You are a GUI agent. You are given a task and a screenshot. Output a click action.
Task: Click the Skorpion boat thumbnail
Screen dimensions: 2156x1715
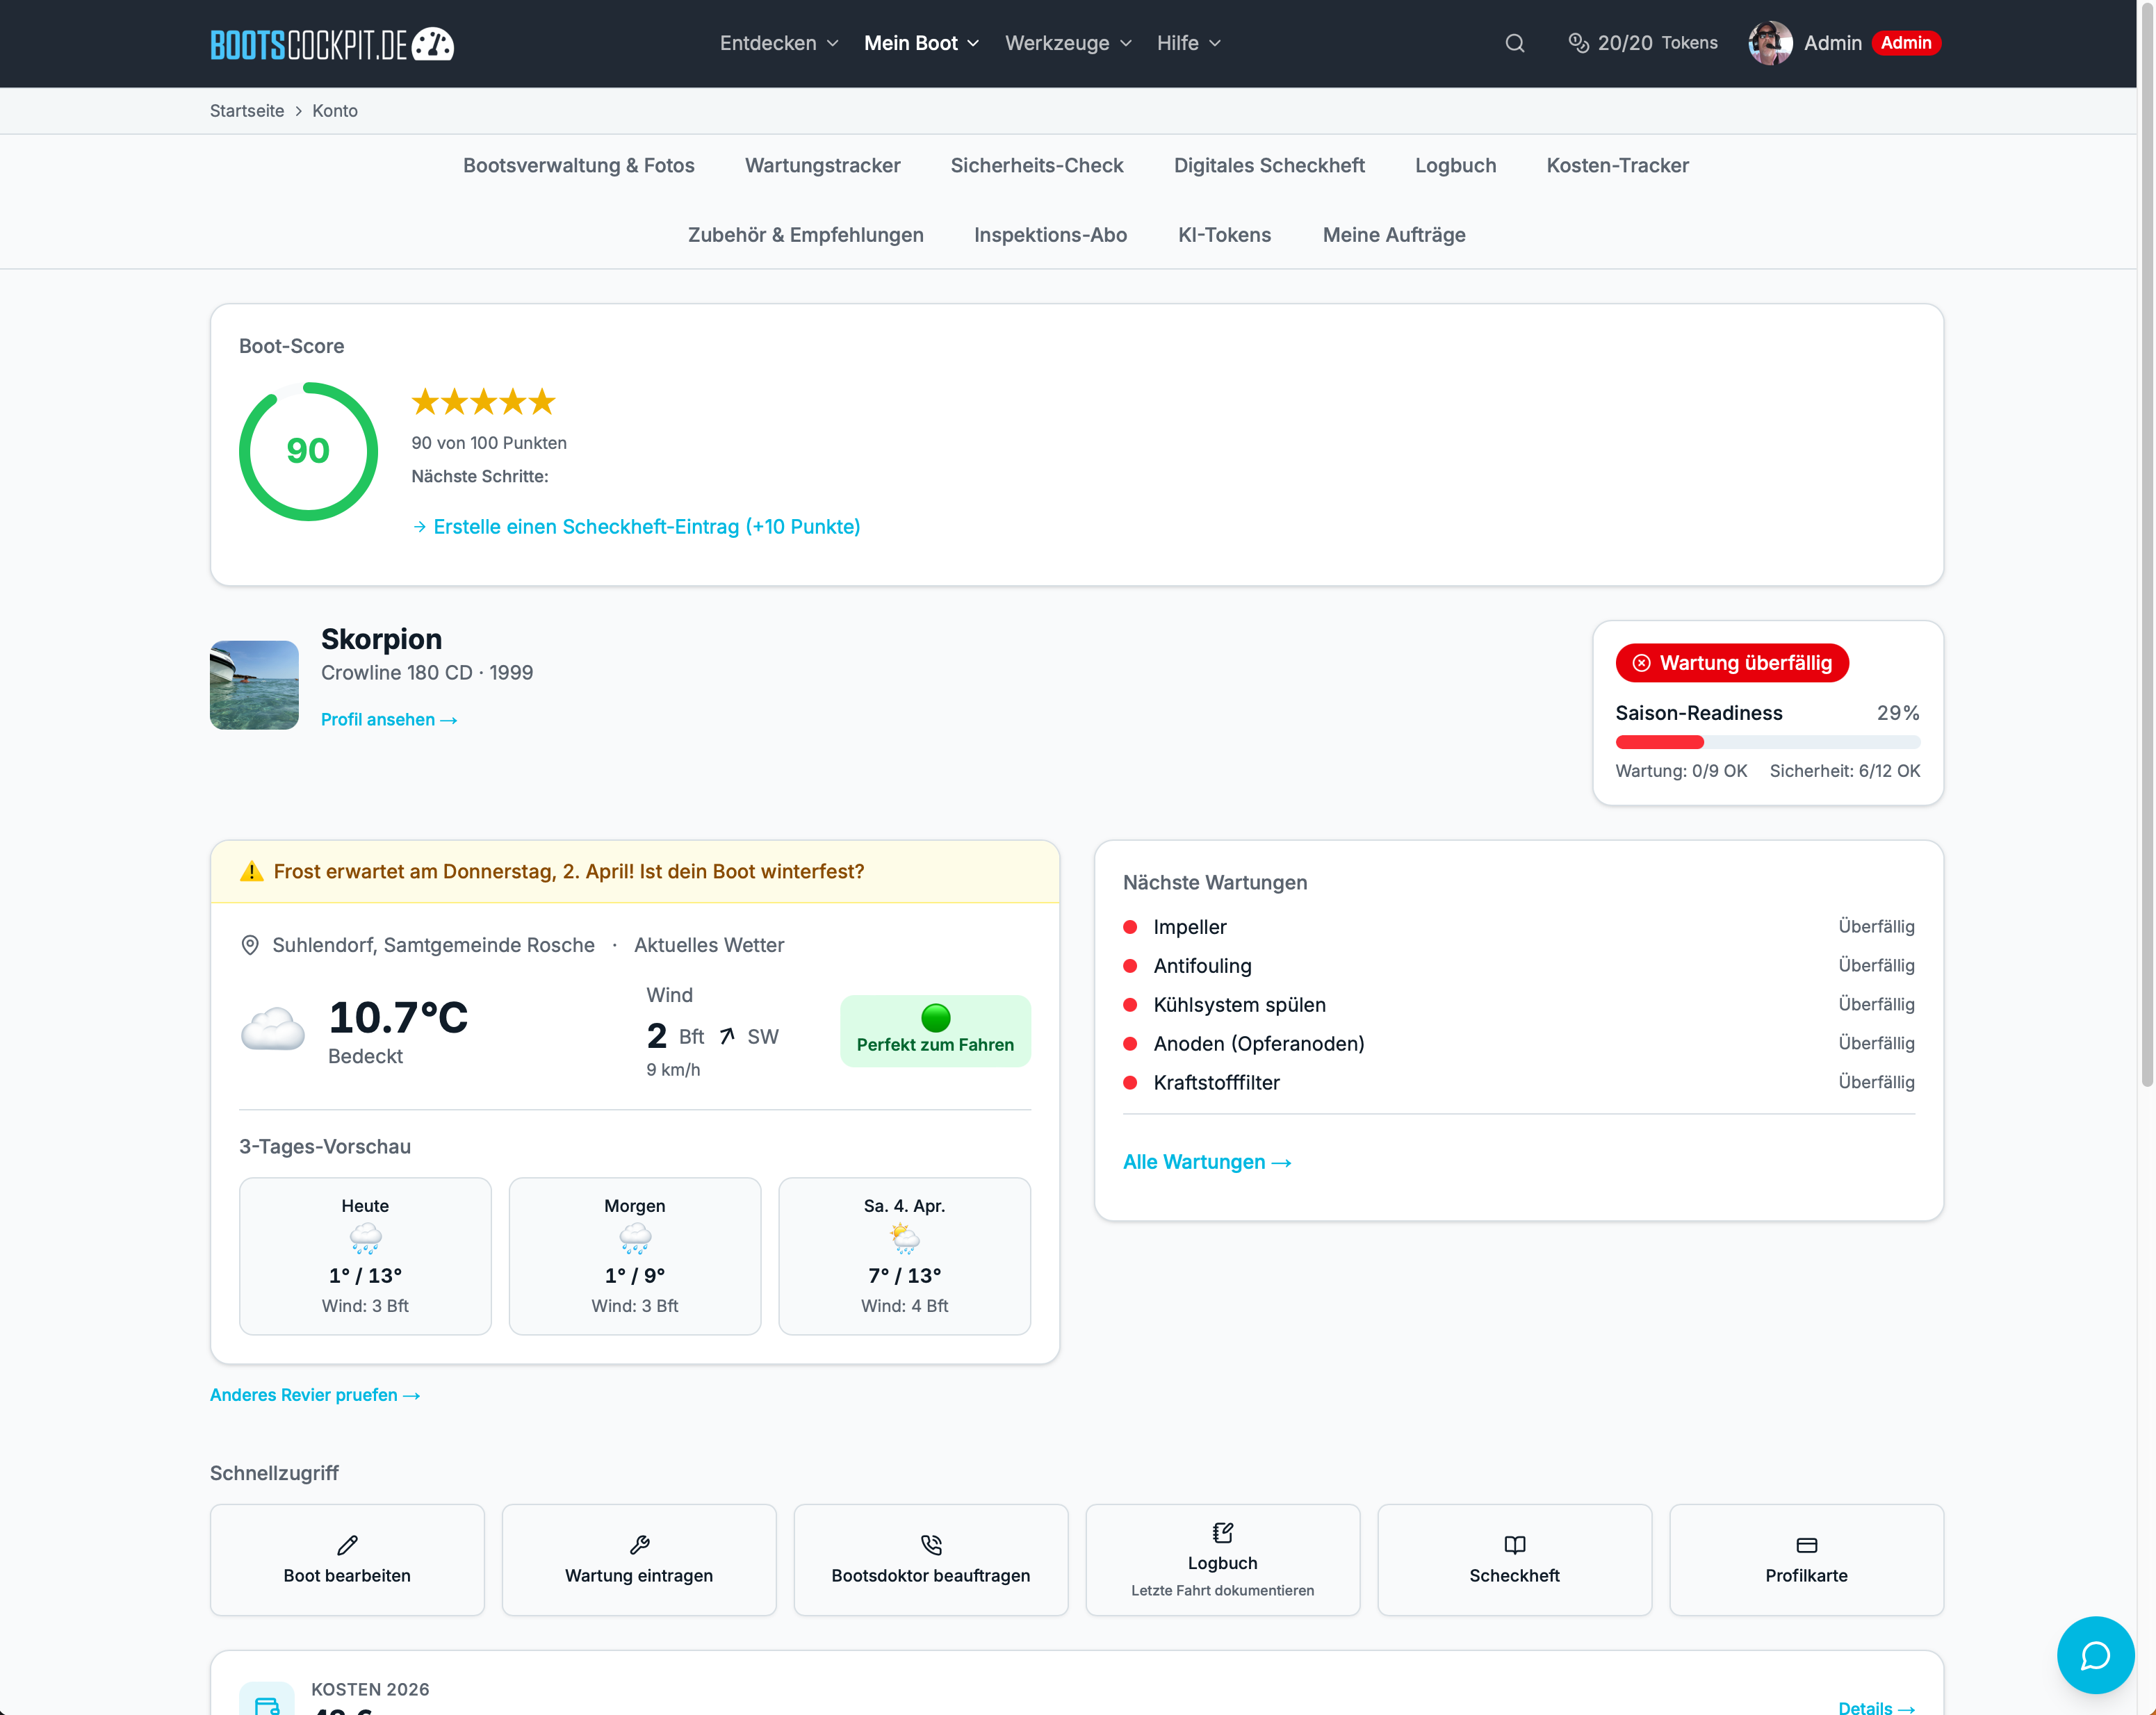[x=254, y=685]
